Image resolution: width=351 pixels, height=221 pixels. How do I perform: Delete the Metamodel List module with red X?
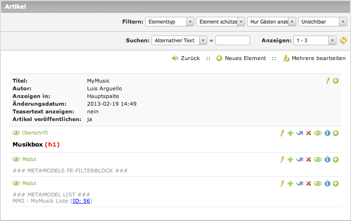309,184
